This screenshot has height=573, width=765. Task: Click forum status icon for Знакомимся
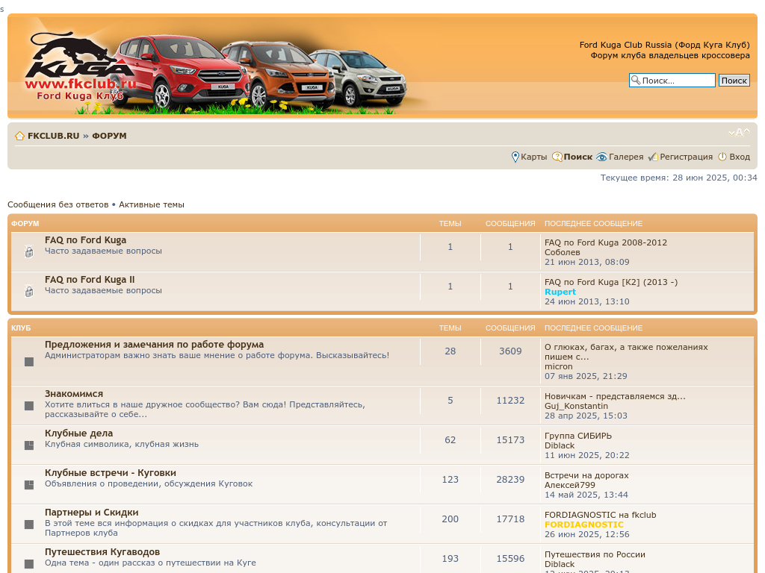click(x=29, y=406)
